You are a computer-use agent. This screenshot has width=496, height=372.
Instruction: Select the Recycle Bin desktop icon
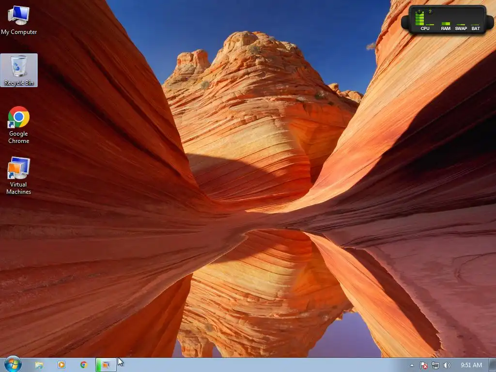19,70
